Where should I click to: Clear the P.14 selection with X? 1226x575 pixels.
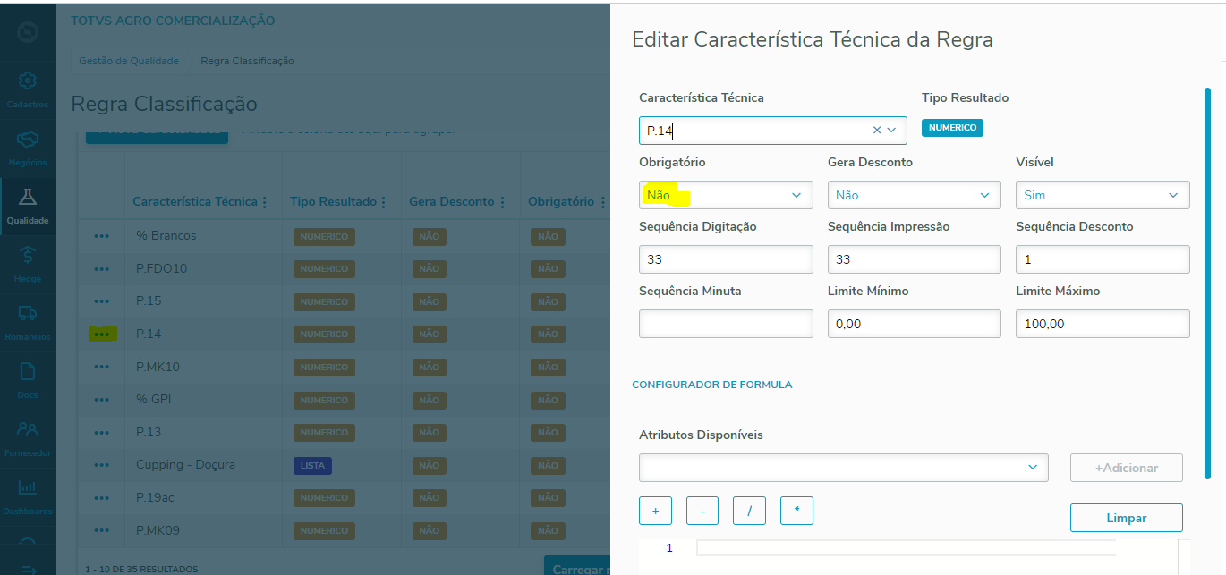pyautogui.click(x=877, y=131)
